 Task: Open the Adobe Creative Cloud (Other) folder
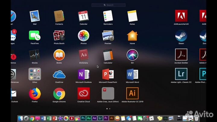pos(108,93)
